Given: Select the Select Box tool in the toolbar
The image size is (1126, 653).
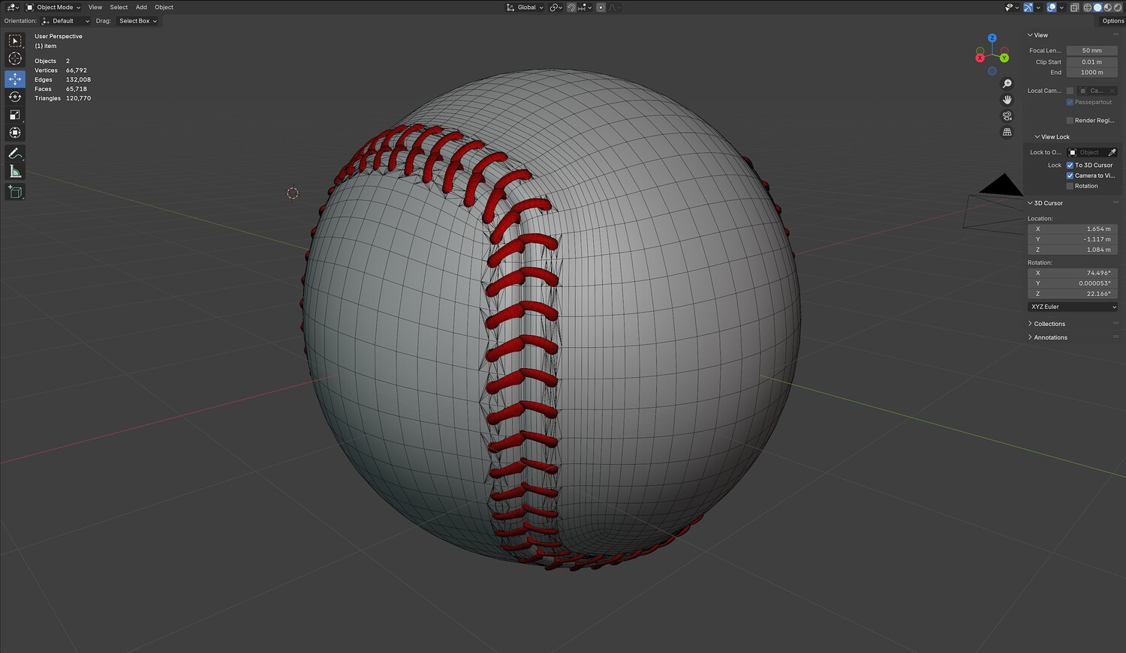Looking at the screenshot, I should pyautogui.click(x=15, y=41).
